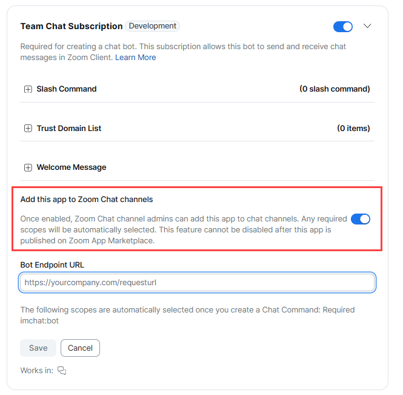
Task: Disable the Team Chat Subscription toggle
Action: (x=343, y=27)
